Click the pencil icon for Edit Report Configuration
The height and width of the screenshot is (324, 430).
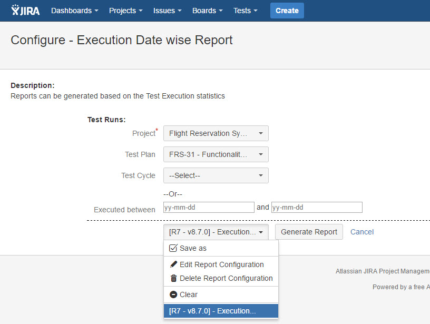173,264
